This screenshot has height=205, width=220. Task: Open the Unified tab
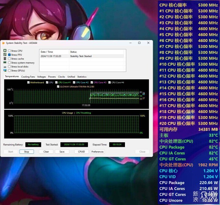[71, 77]
